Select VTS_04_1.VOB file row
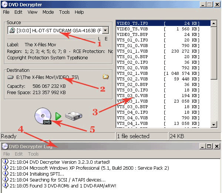This screenshot has width=222, height=193. pos(163,123)
